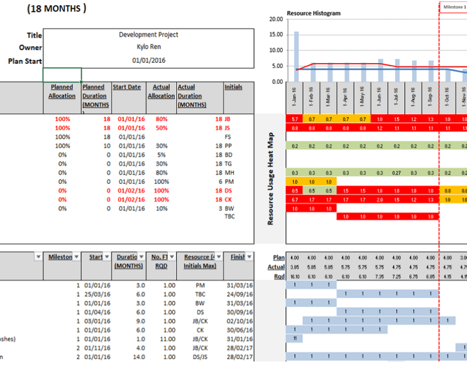Screen dimensions: 467x365
Task: Select the Actual Allocation column header
Action: [x=161, y=98]
